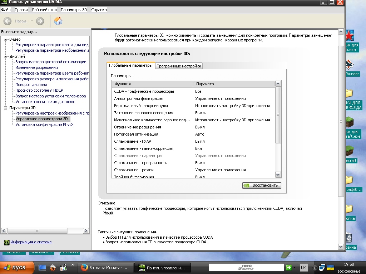This screenshot has width=366, height=274.
Task: Open Запуск мастера установки телевизора
Action: click(50, 96)
